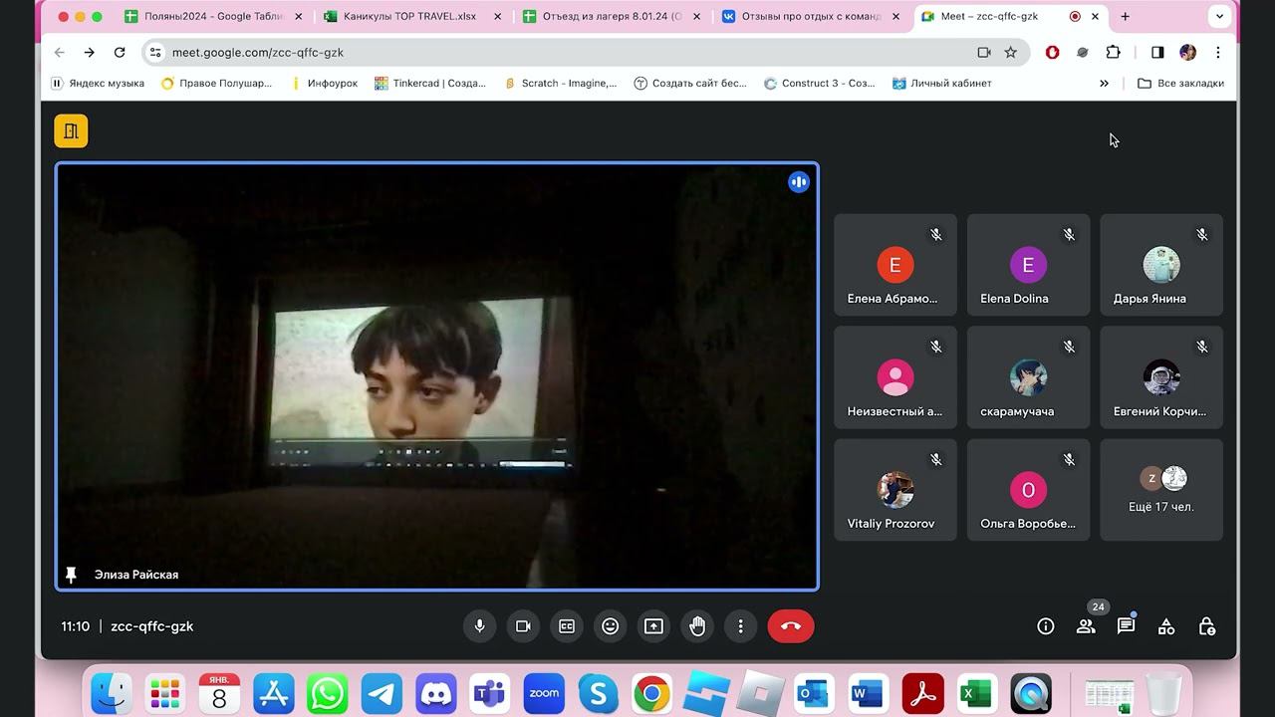1275x717 pixels.
Task: Send a reaction with the emoji button
Action: 611,626
